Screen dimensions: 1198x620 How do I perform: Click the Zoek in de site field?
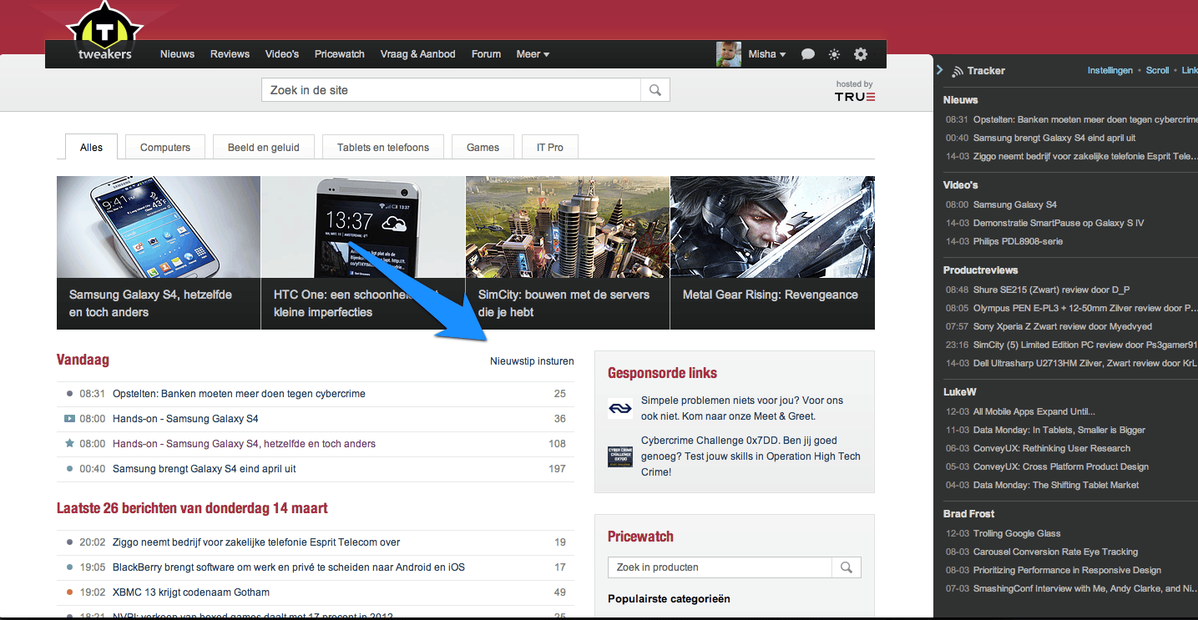tap(451, 90)
